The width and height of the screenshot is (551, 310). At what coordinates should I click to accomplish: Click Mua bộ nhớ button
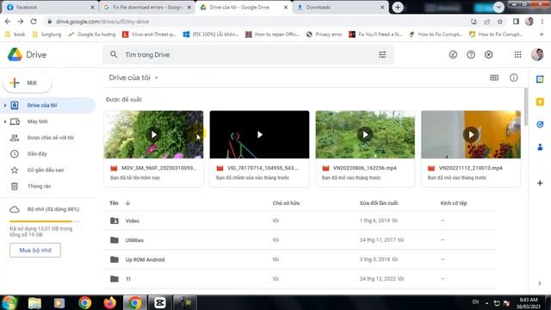point(35,250)
